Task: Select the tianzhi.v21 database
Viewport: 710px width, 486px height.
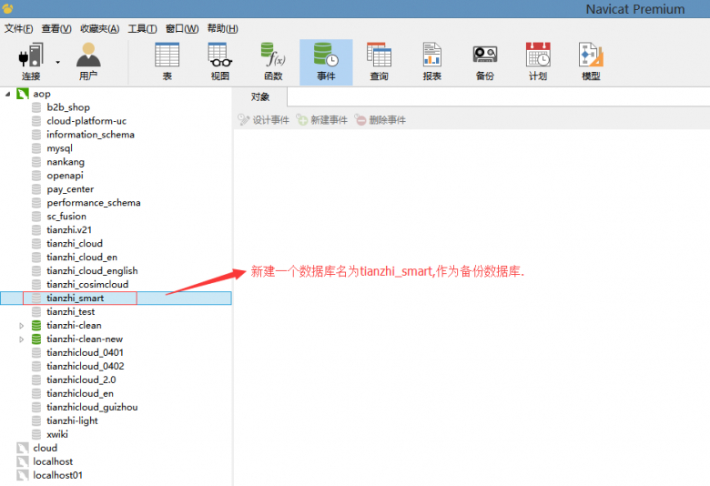Action: pyautogui.click(x=69, y=229)
